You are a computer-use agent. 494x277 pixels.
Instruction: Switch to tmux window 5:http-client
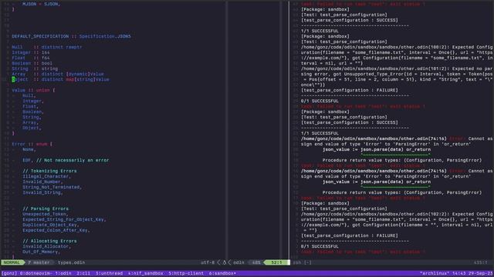(186, 273)
